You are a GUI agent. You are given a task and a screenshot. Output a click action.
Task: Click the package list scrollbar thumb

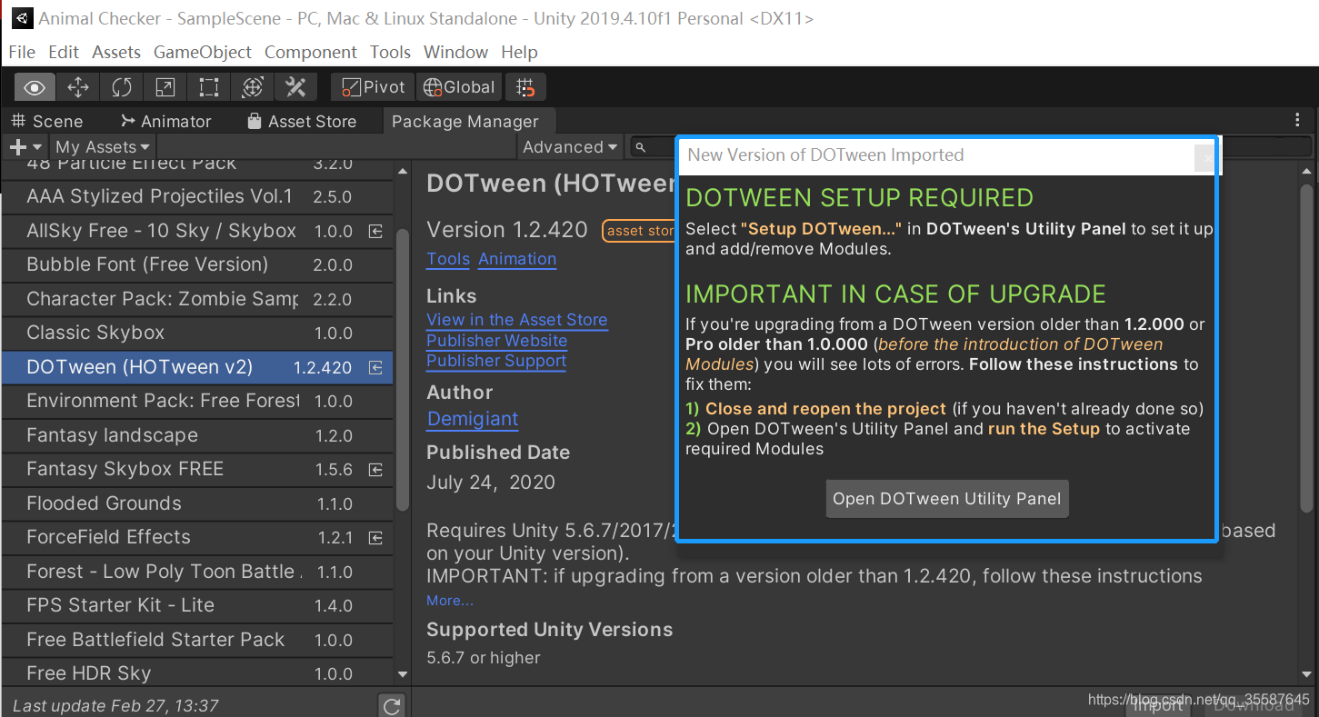(403, 369)
